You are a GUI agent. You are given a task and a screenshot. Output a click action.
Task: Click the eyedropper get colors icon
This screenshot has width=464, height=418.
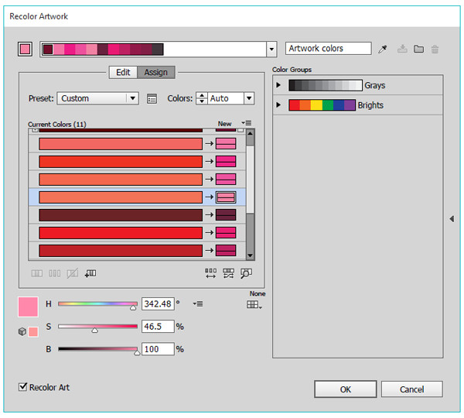[x=383, y=49]
